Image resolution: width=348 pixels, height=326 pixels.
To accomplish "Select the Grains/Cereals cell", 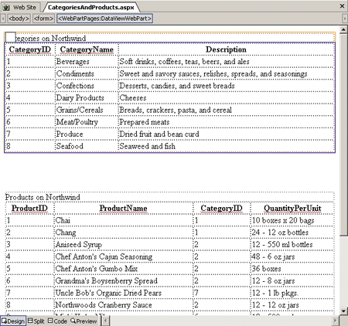I will pos(87,110).
